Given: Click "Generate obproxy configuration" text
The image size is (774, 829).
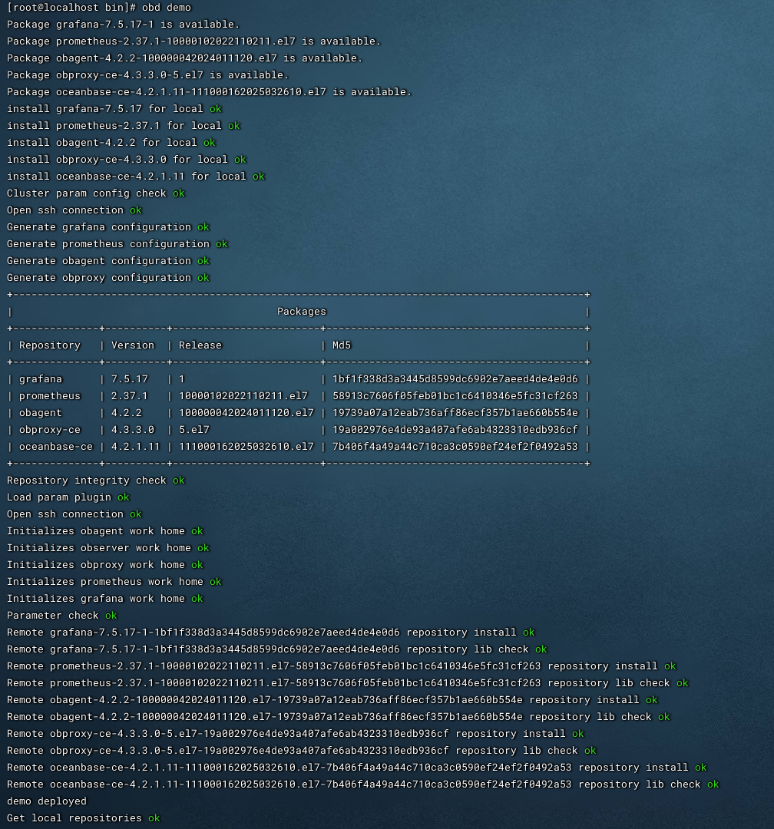Looking at the screenshot, I should tap(99, 278).
